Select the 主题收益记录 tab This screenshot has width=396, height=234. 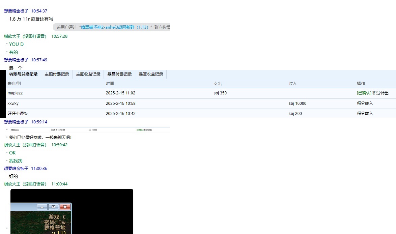(88, 74)
